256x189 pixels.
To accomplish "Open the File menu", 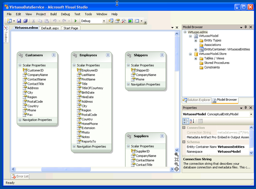I will point(9,14).
